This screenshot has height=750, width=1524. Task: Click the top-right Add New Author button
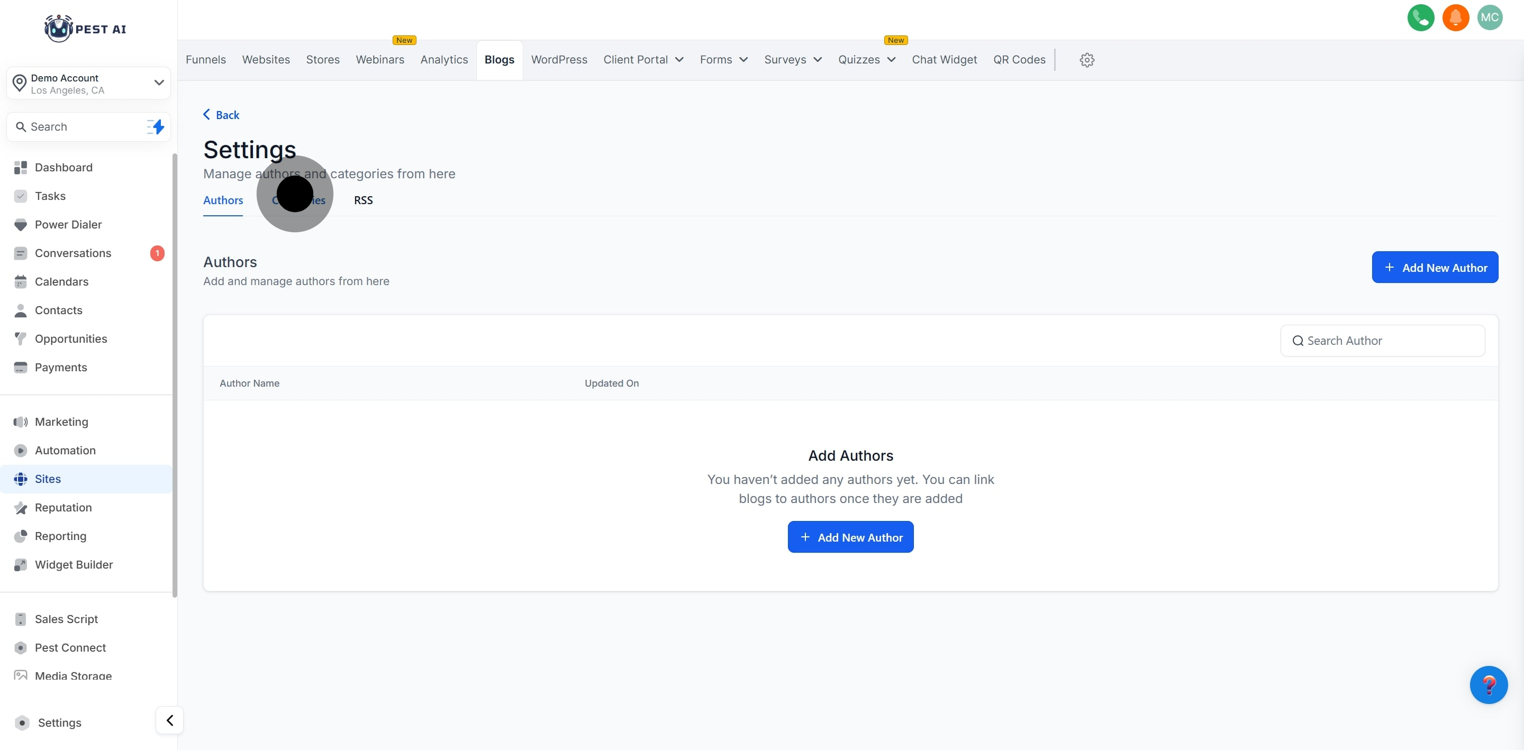pos(1435,267)
